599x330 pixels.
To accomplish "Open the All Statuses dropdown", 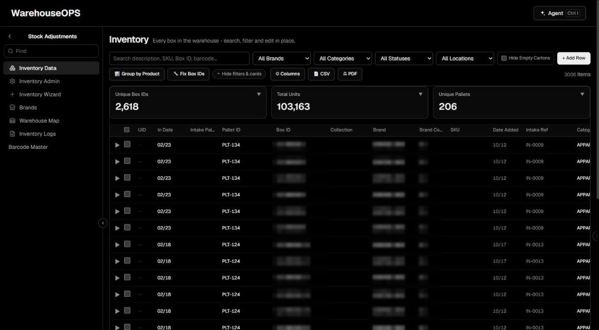I will (x=404, y=59).
